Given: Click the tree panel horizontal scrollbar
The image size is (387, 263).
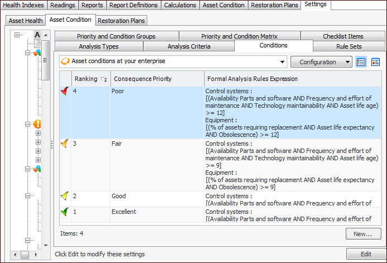Looking at the screenshot, I should point(28,255).
